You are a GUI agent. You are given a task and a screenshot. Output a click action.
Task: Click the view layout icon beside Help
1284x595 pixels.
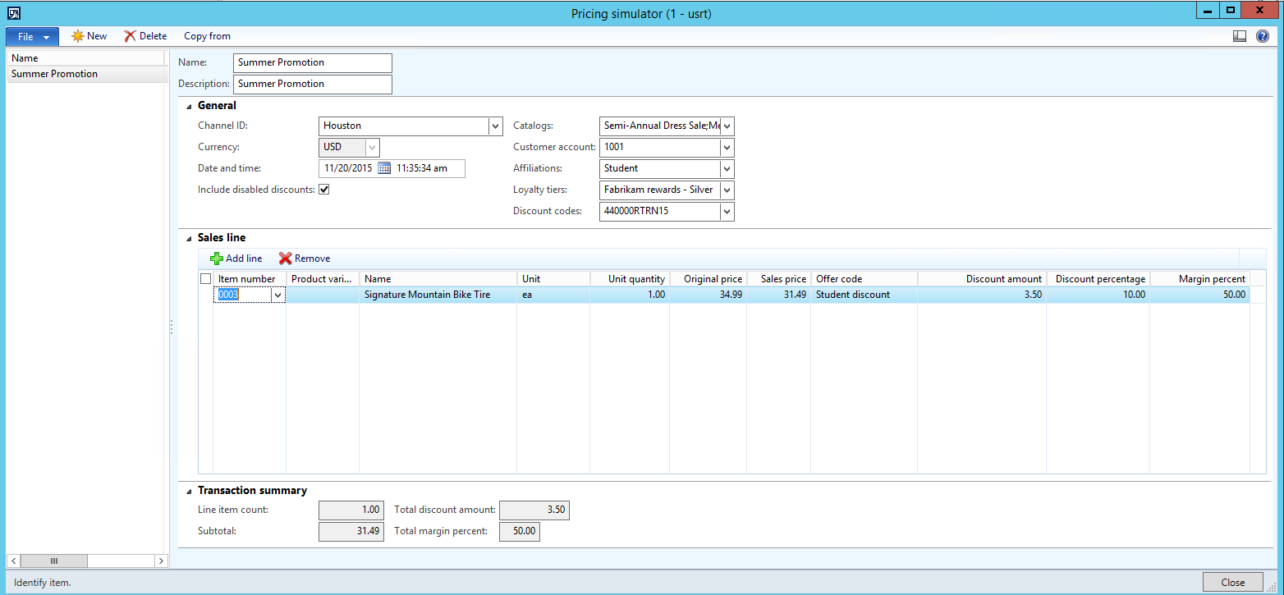(x=1240, y=36)
